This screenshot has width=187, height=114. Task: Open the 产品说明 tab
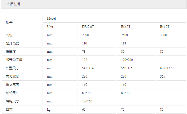pyautogui.click(x=13, y=4)
